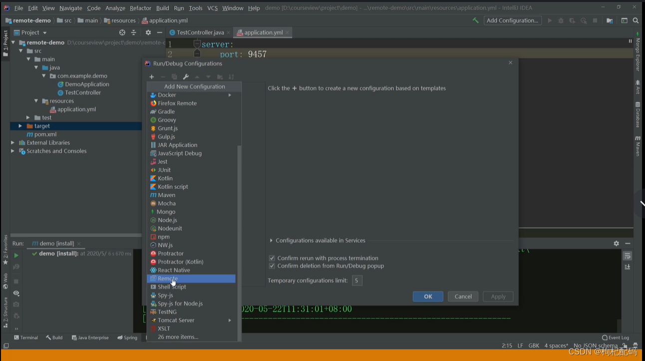This screenshot has width=645, height=361.
Task: Select the Remote configuration entry
Action: pyautogui.click(x=191, y=279)
